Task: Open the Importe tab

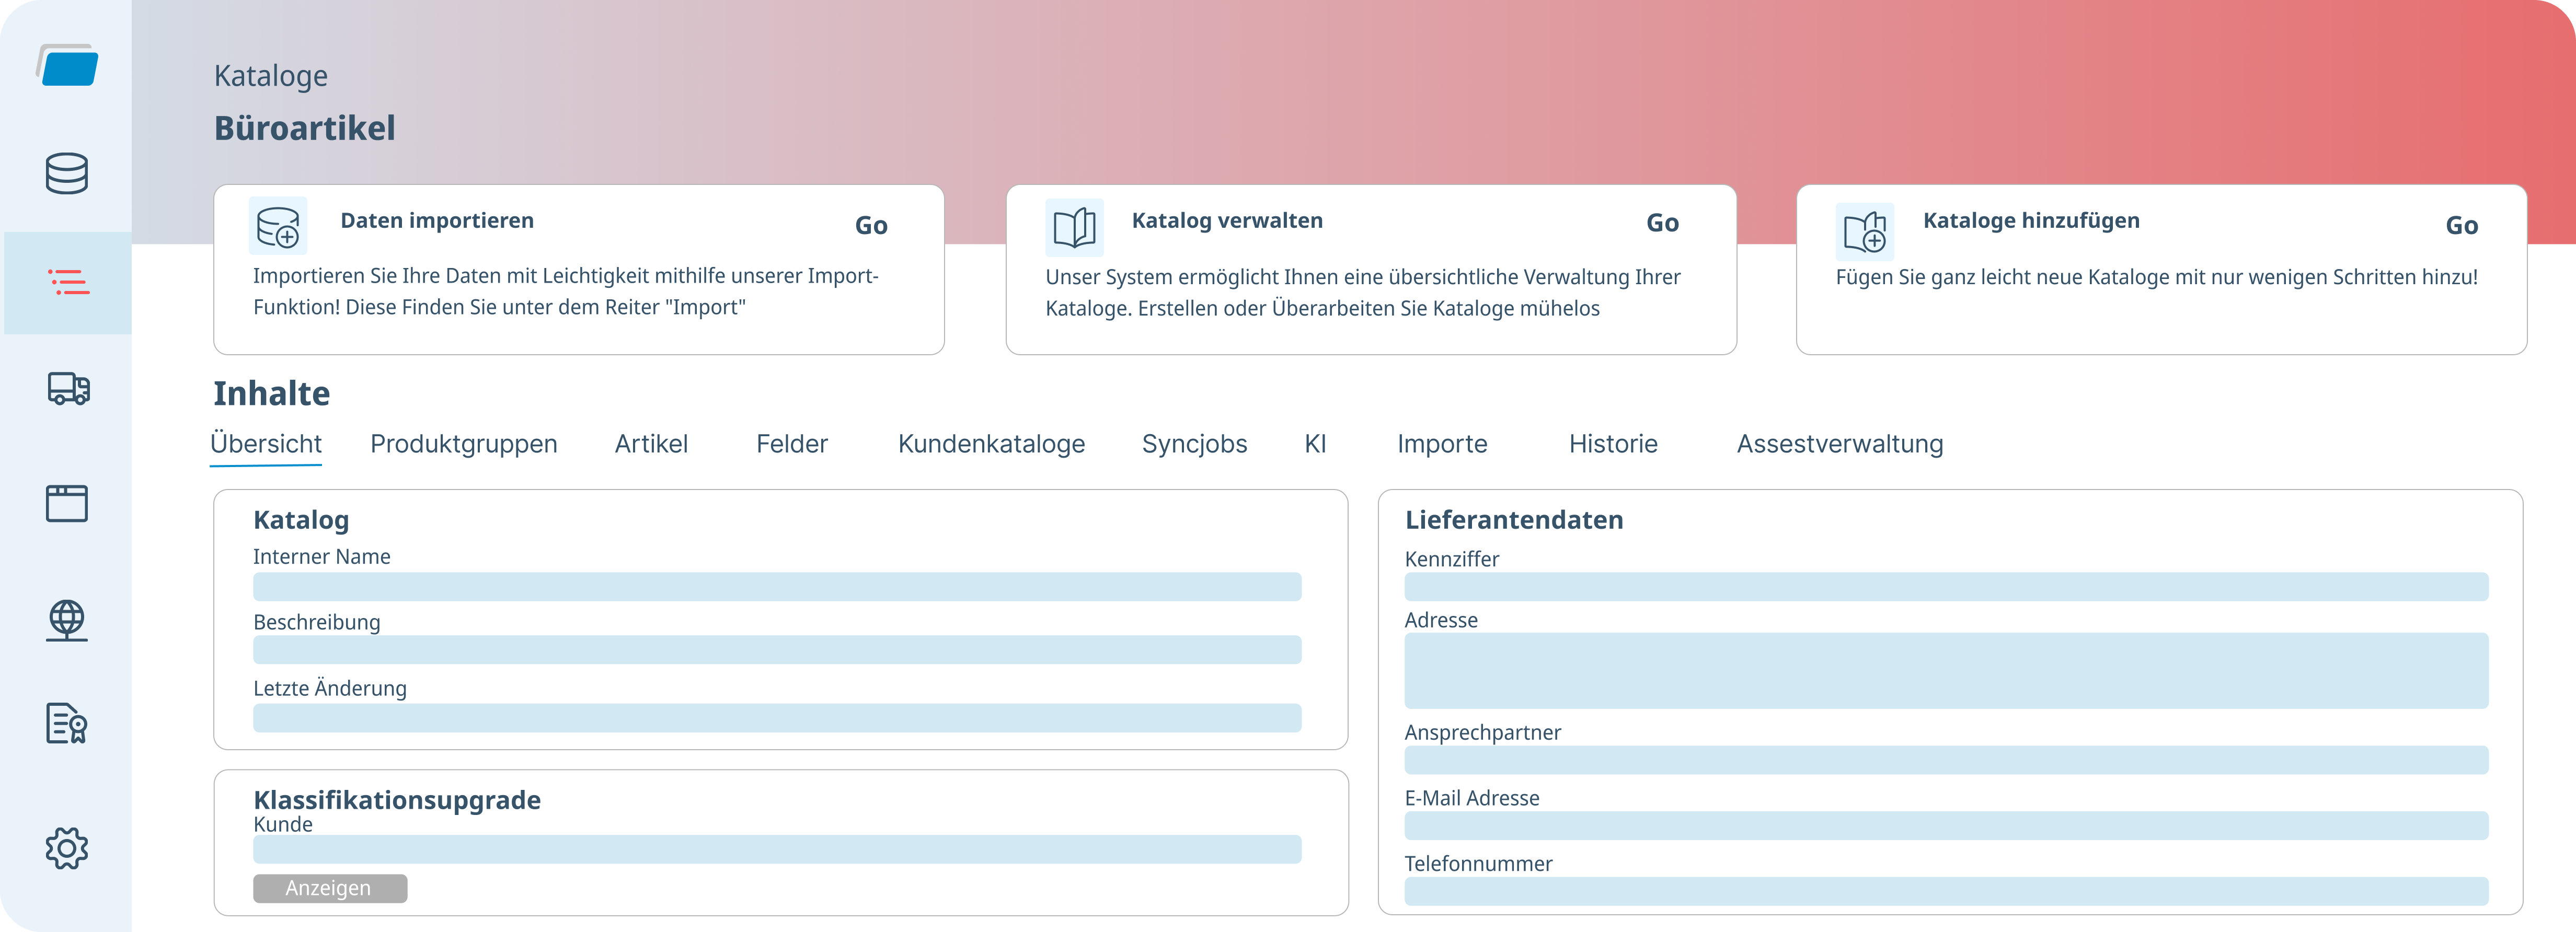Action: pos(1442,445)
